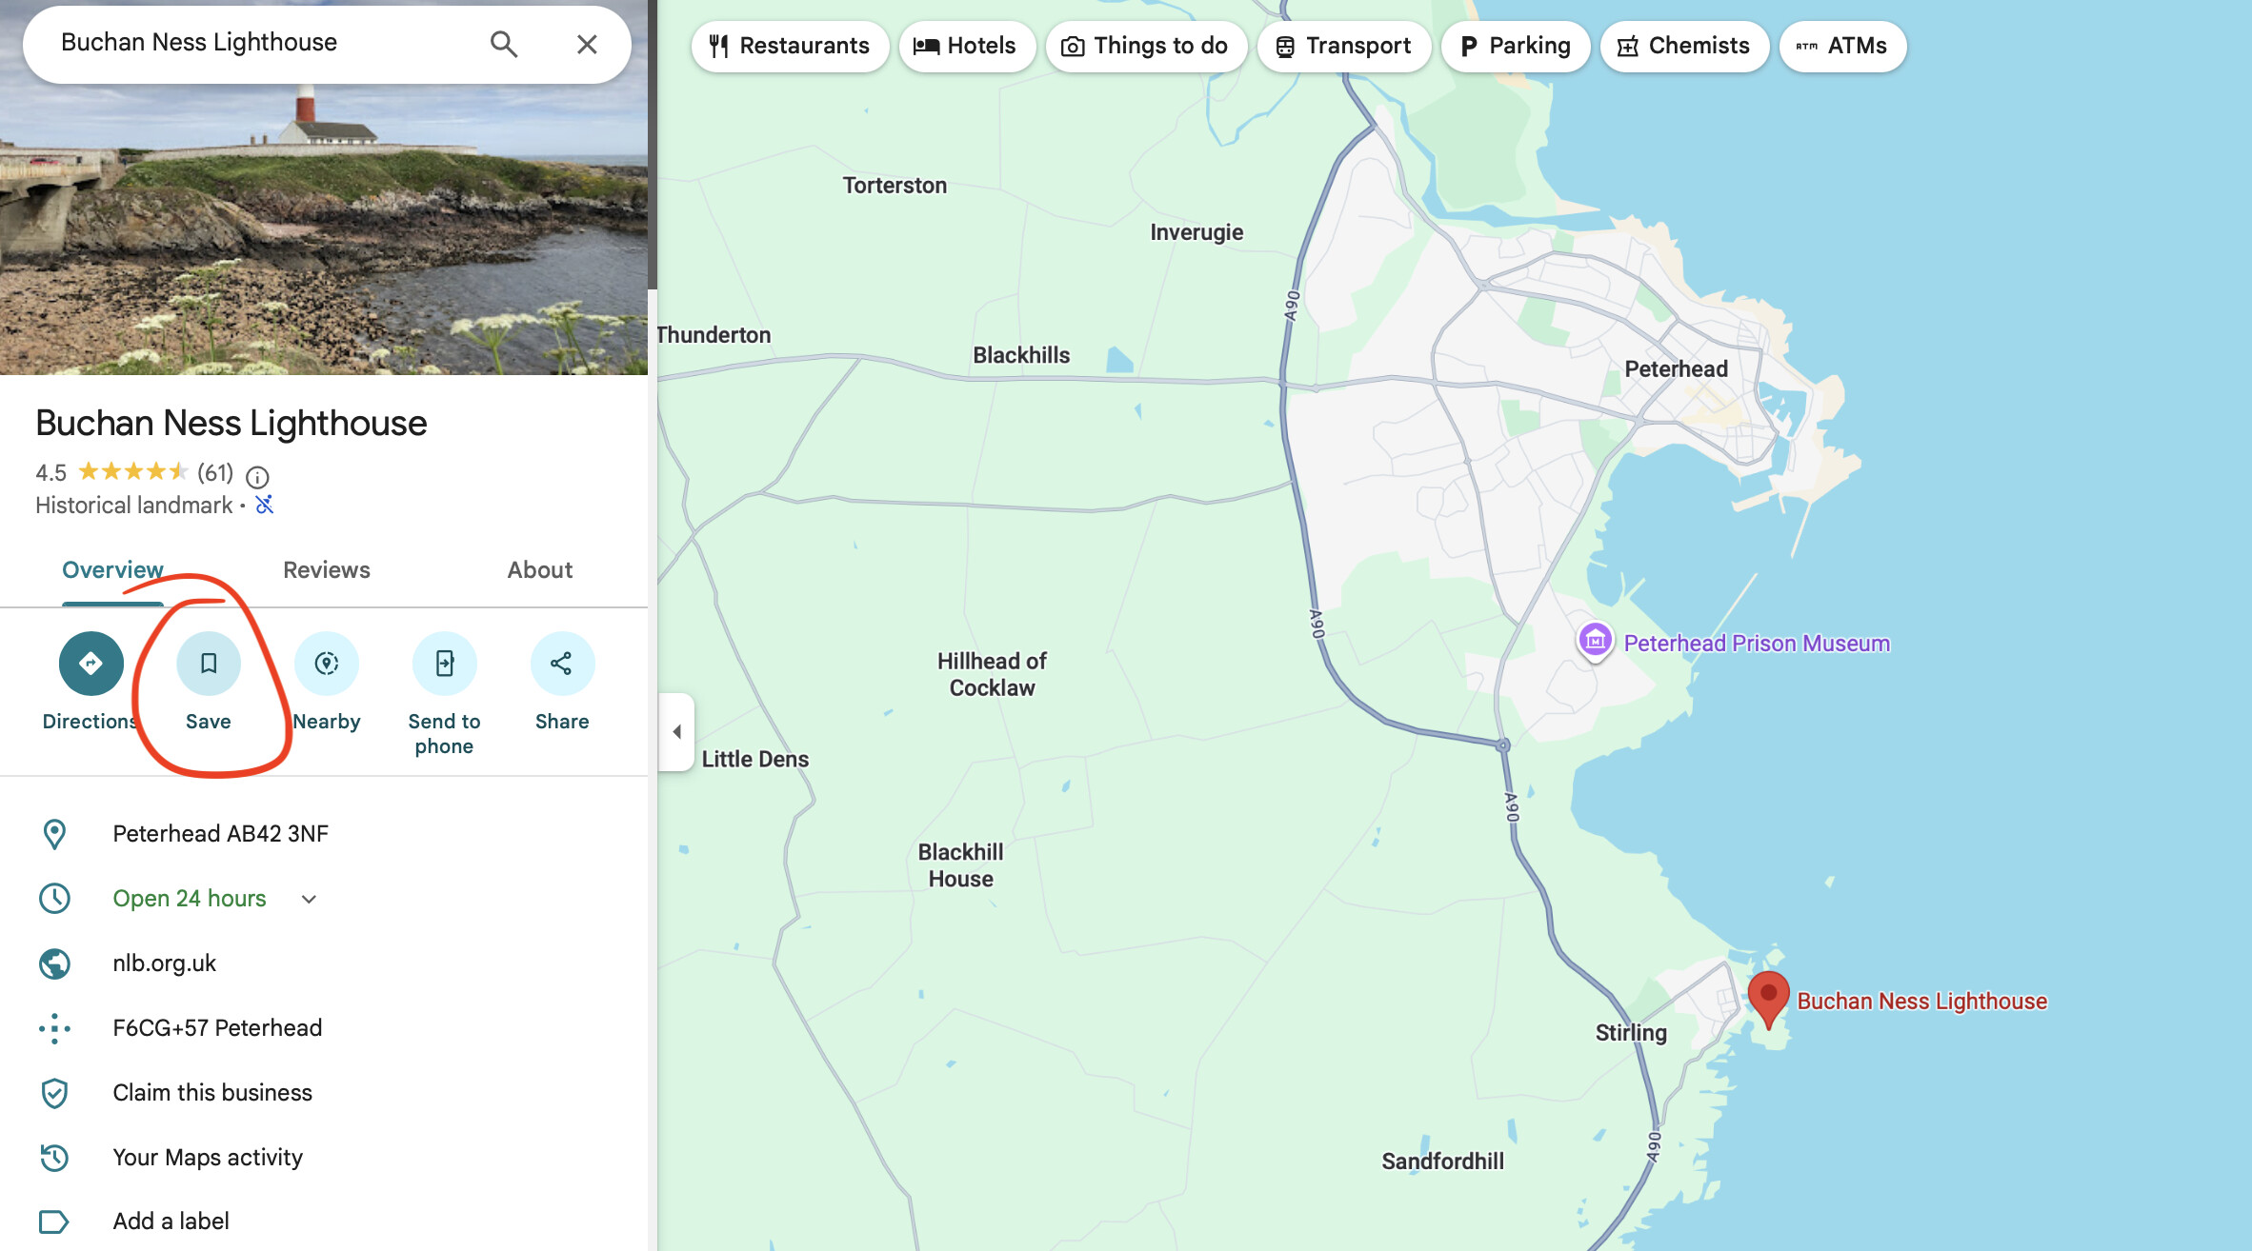Screen dimensions: 2252x1251
Task: Click Send to phone icon
Action: [444, 664]
